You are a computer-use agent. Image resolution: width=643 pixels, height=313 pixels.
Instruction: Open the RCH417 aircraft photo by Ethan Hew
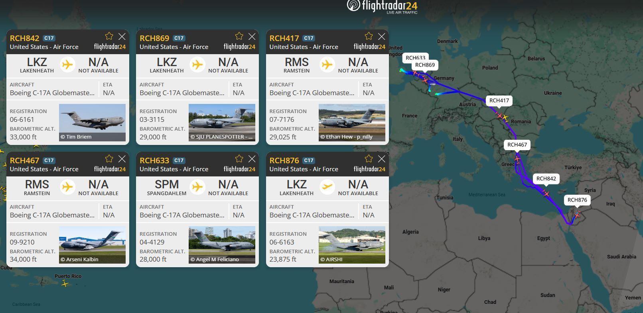point(352,123)
